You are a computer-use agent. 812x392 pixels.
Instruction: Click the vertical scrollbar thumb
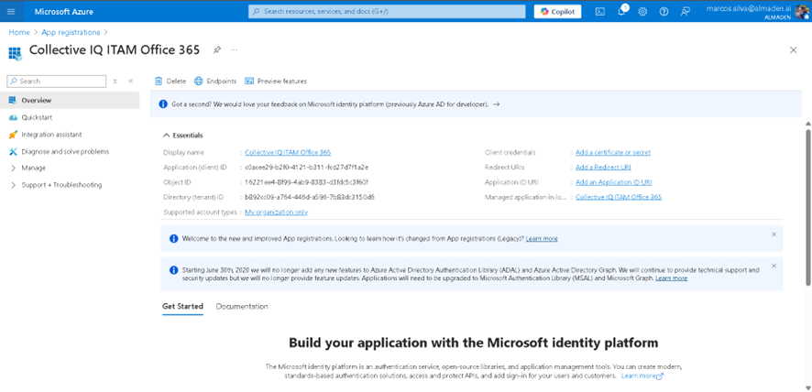(x=807, y=206)
